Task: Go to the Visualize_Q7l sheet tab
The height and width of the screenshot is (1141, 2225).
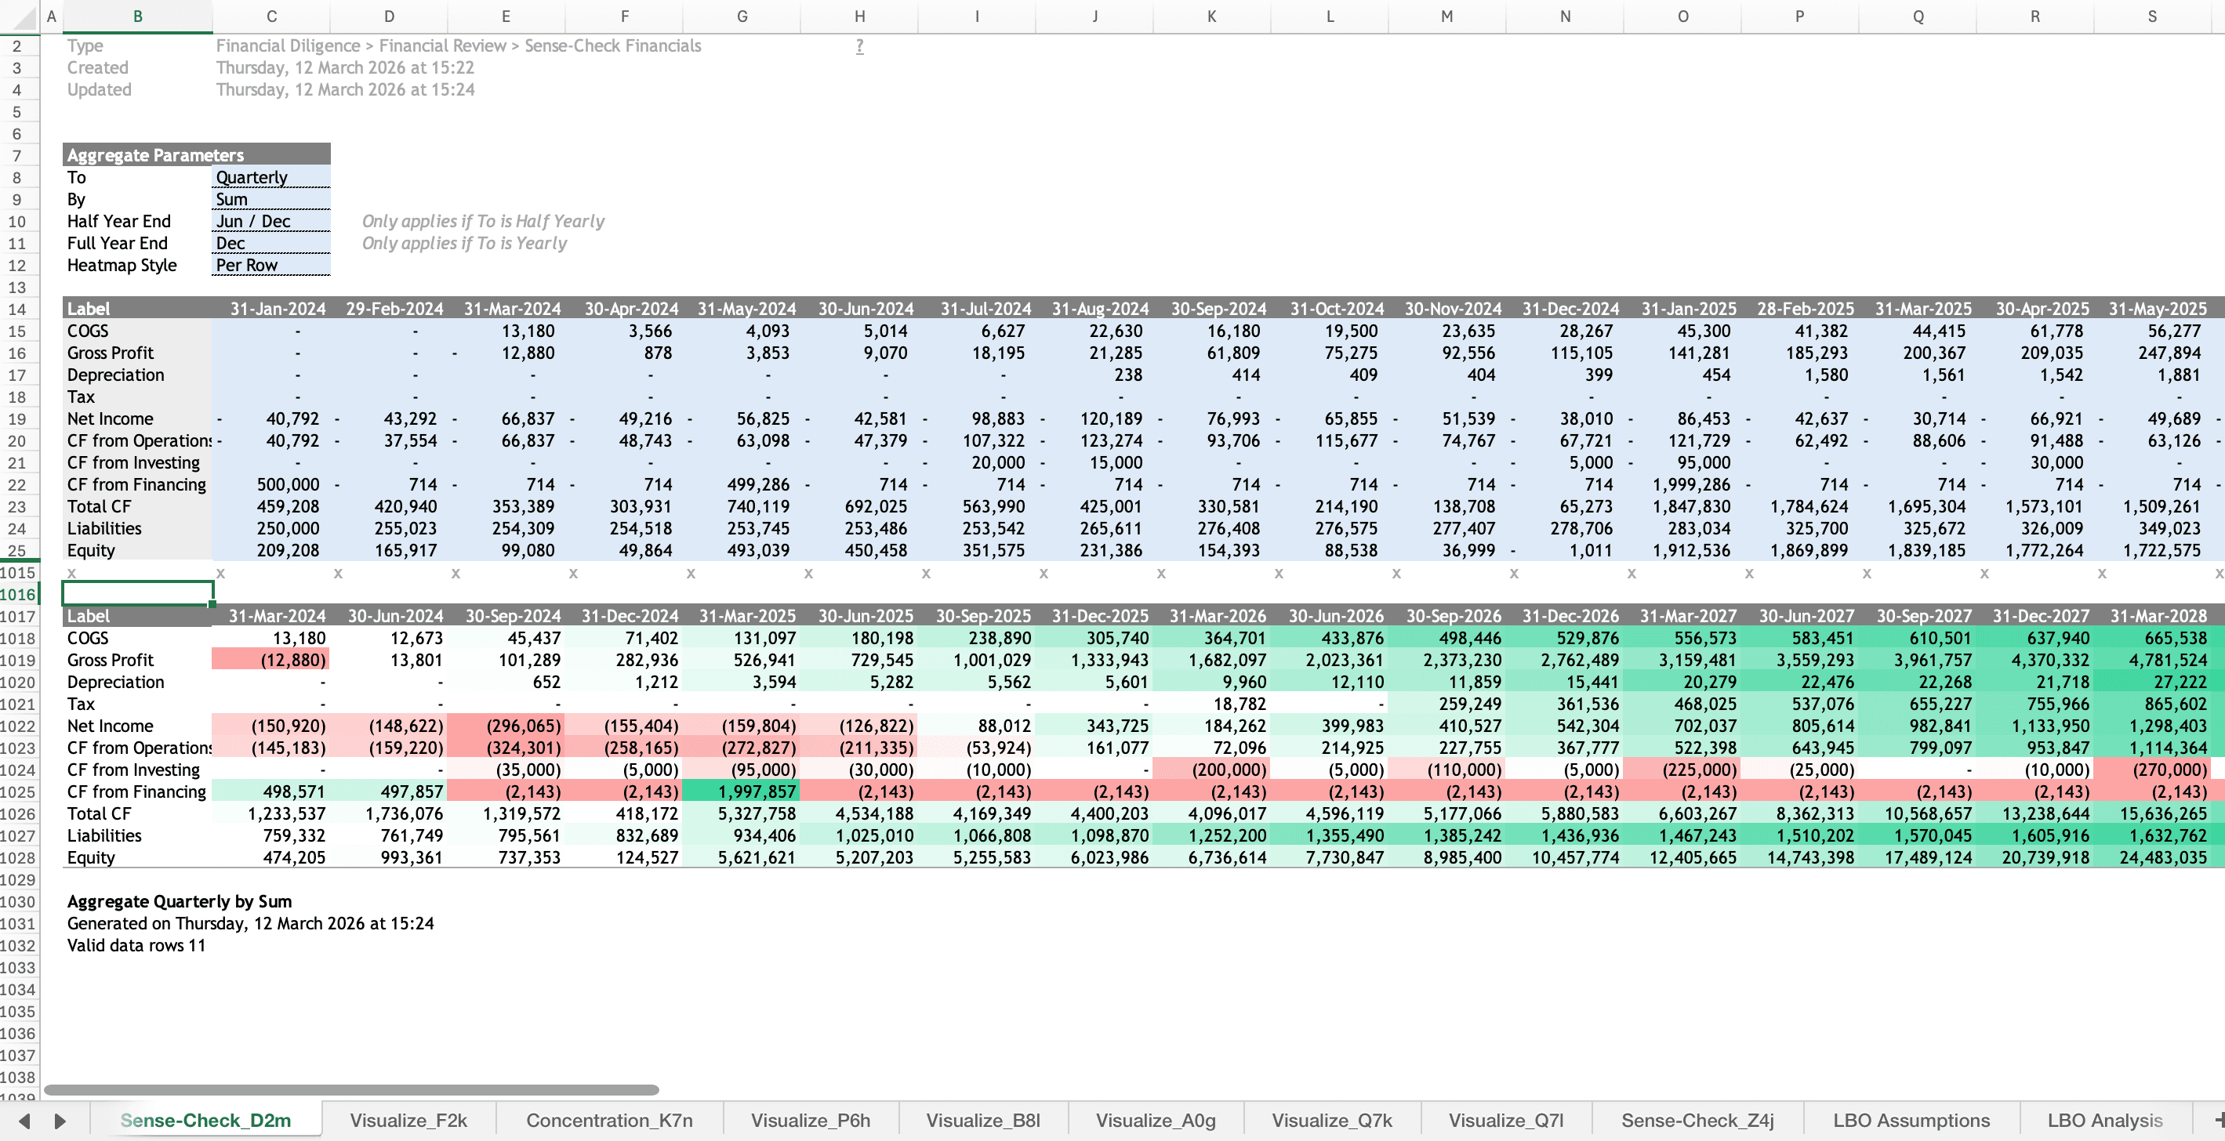Action: click(x=1505, y=1119)
